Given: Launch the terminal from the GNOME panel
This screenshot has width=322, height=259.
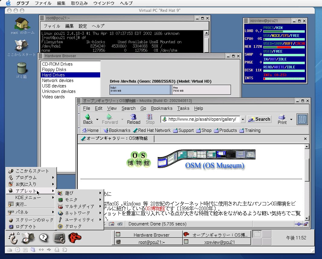Looking at the screenshot, I should click(59, 238).
